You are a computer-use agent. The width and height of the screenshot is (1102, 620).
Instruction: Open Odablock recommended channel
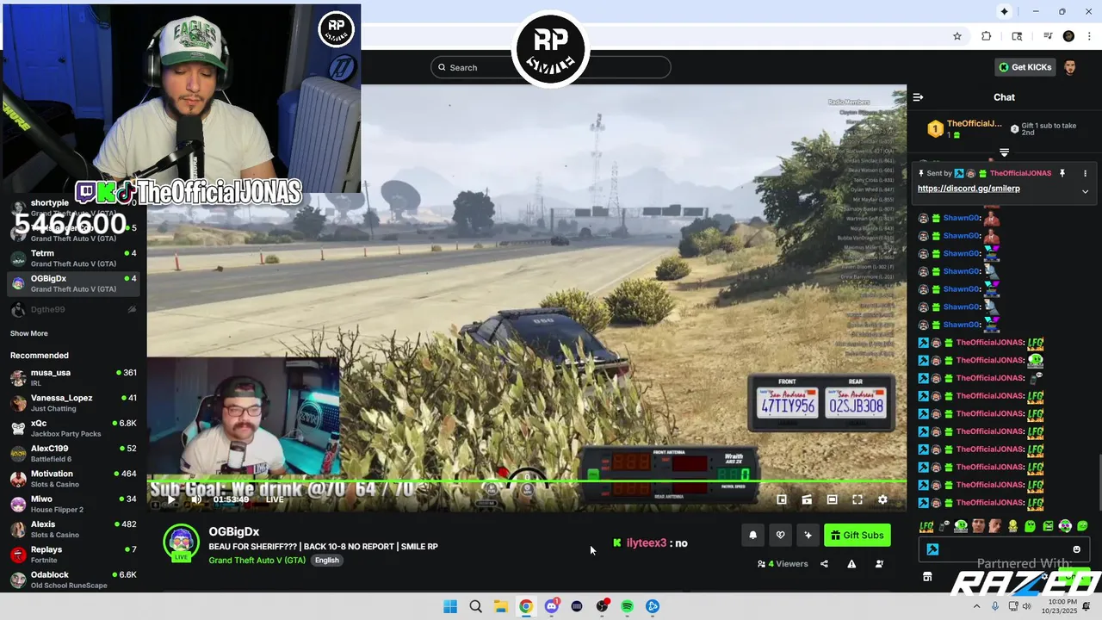coord(73,580)
